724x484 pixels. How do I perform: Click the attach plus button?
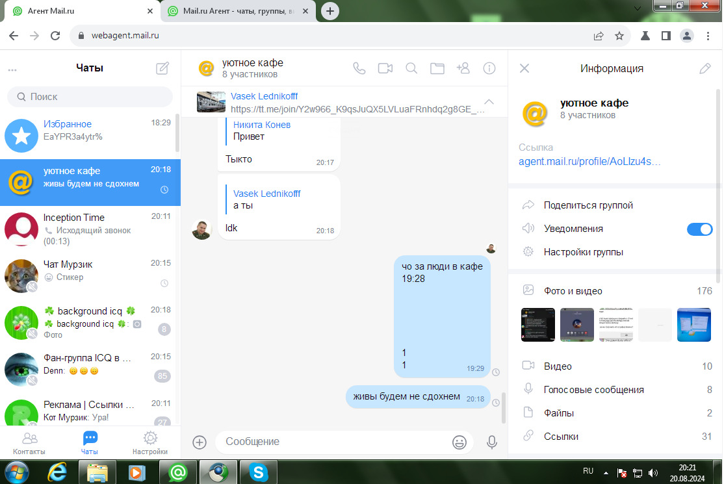pos(200,442)
